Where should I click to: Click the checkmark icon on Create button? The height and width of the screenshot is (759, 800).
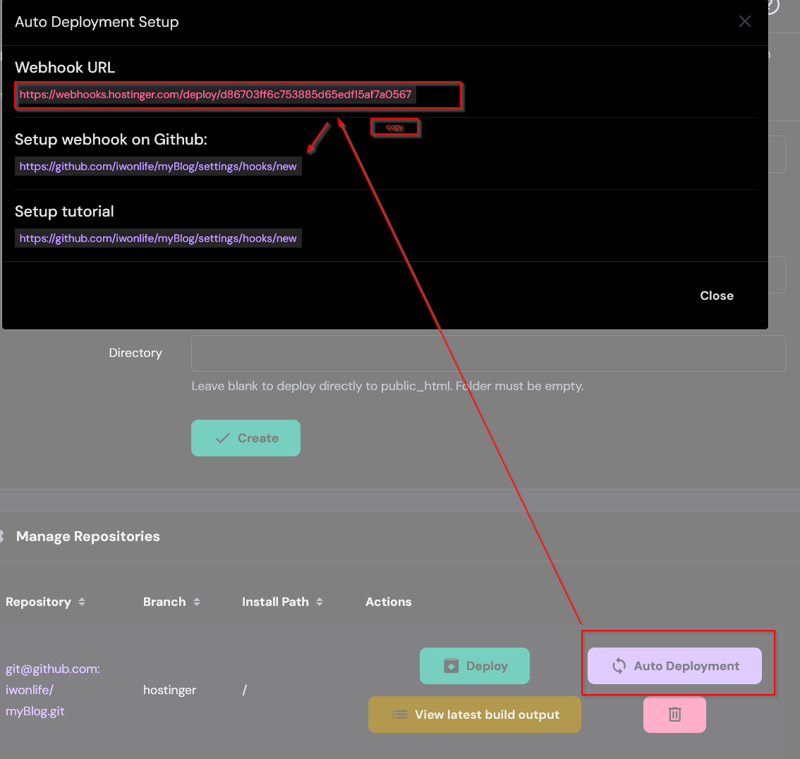tap(223, 438)
